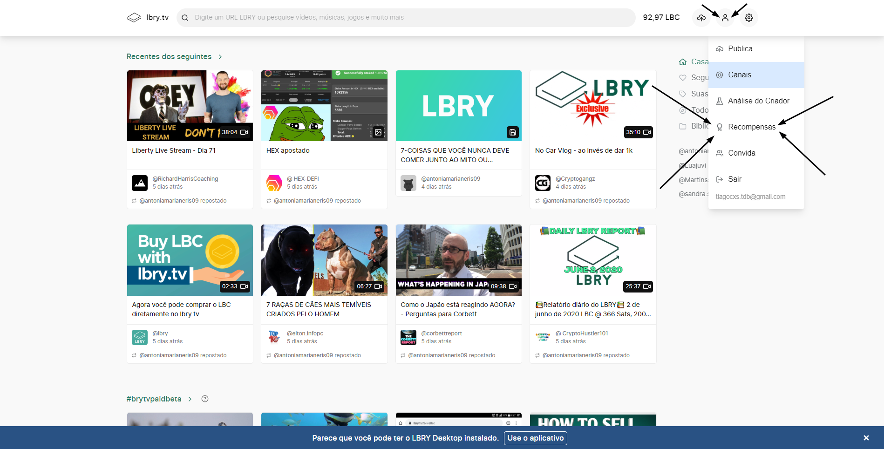Click the Use o aplicativo button
884x449 pixels.
click(536, 438)
